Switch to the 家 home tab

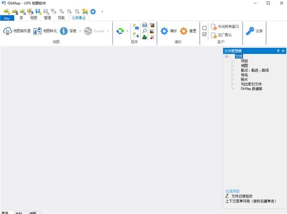point(21,18)
